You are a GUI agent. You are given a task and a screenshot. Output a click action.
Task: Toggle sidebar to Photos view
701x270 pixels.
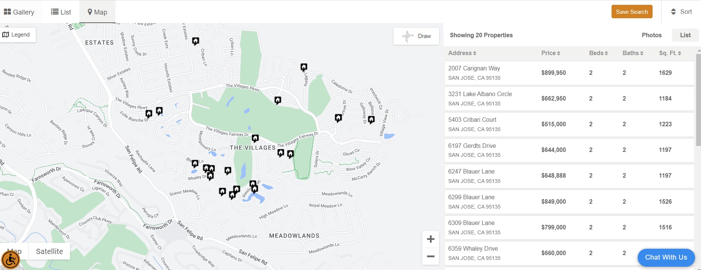pos(651,35)
